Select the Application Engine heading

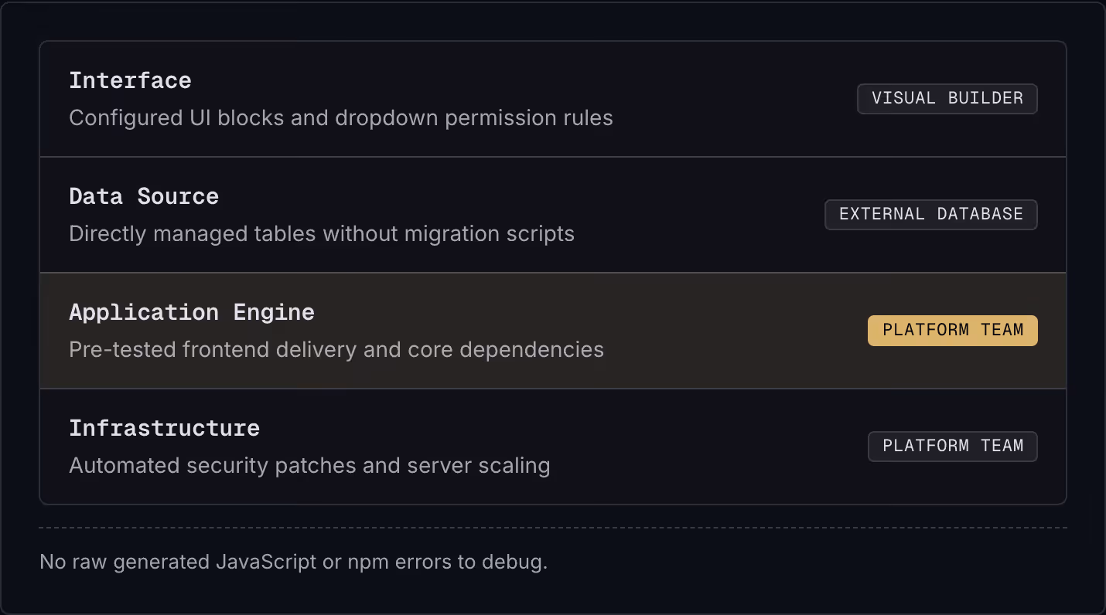pos(192,312)
